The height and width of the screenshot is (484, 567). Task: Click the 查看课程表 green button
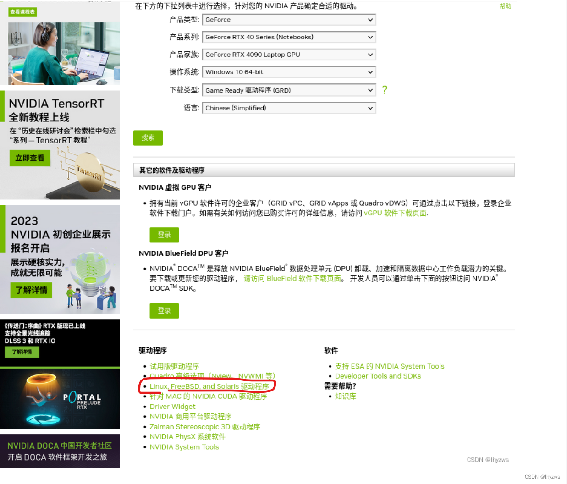(x=22, y=12)
